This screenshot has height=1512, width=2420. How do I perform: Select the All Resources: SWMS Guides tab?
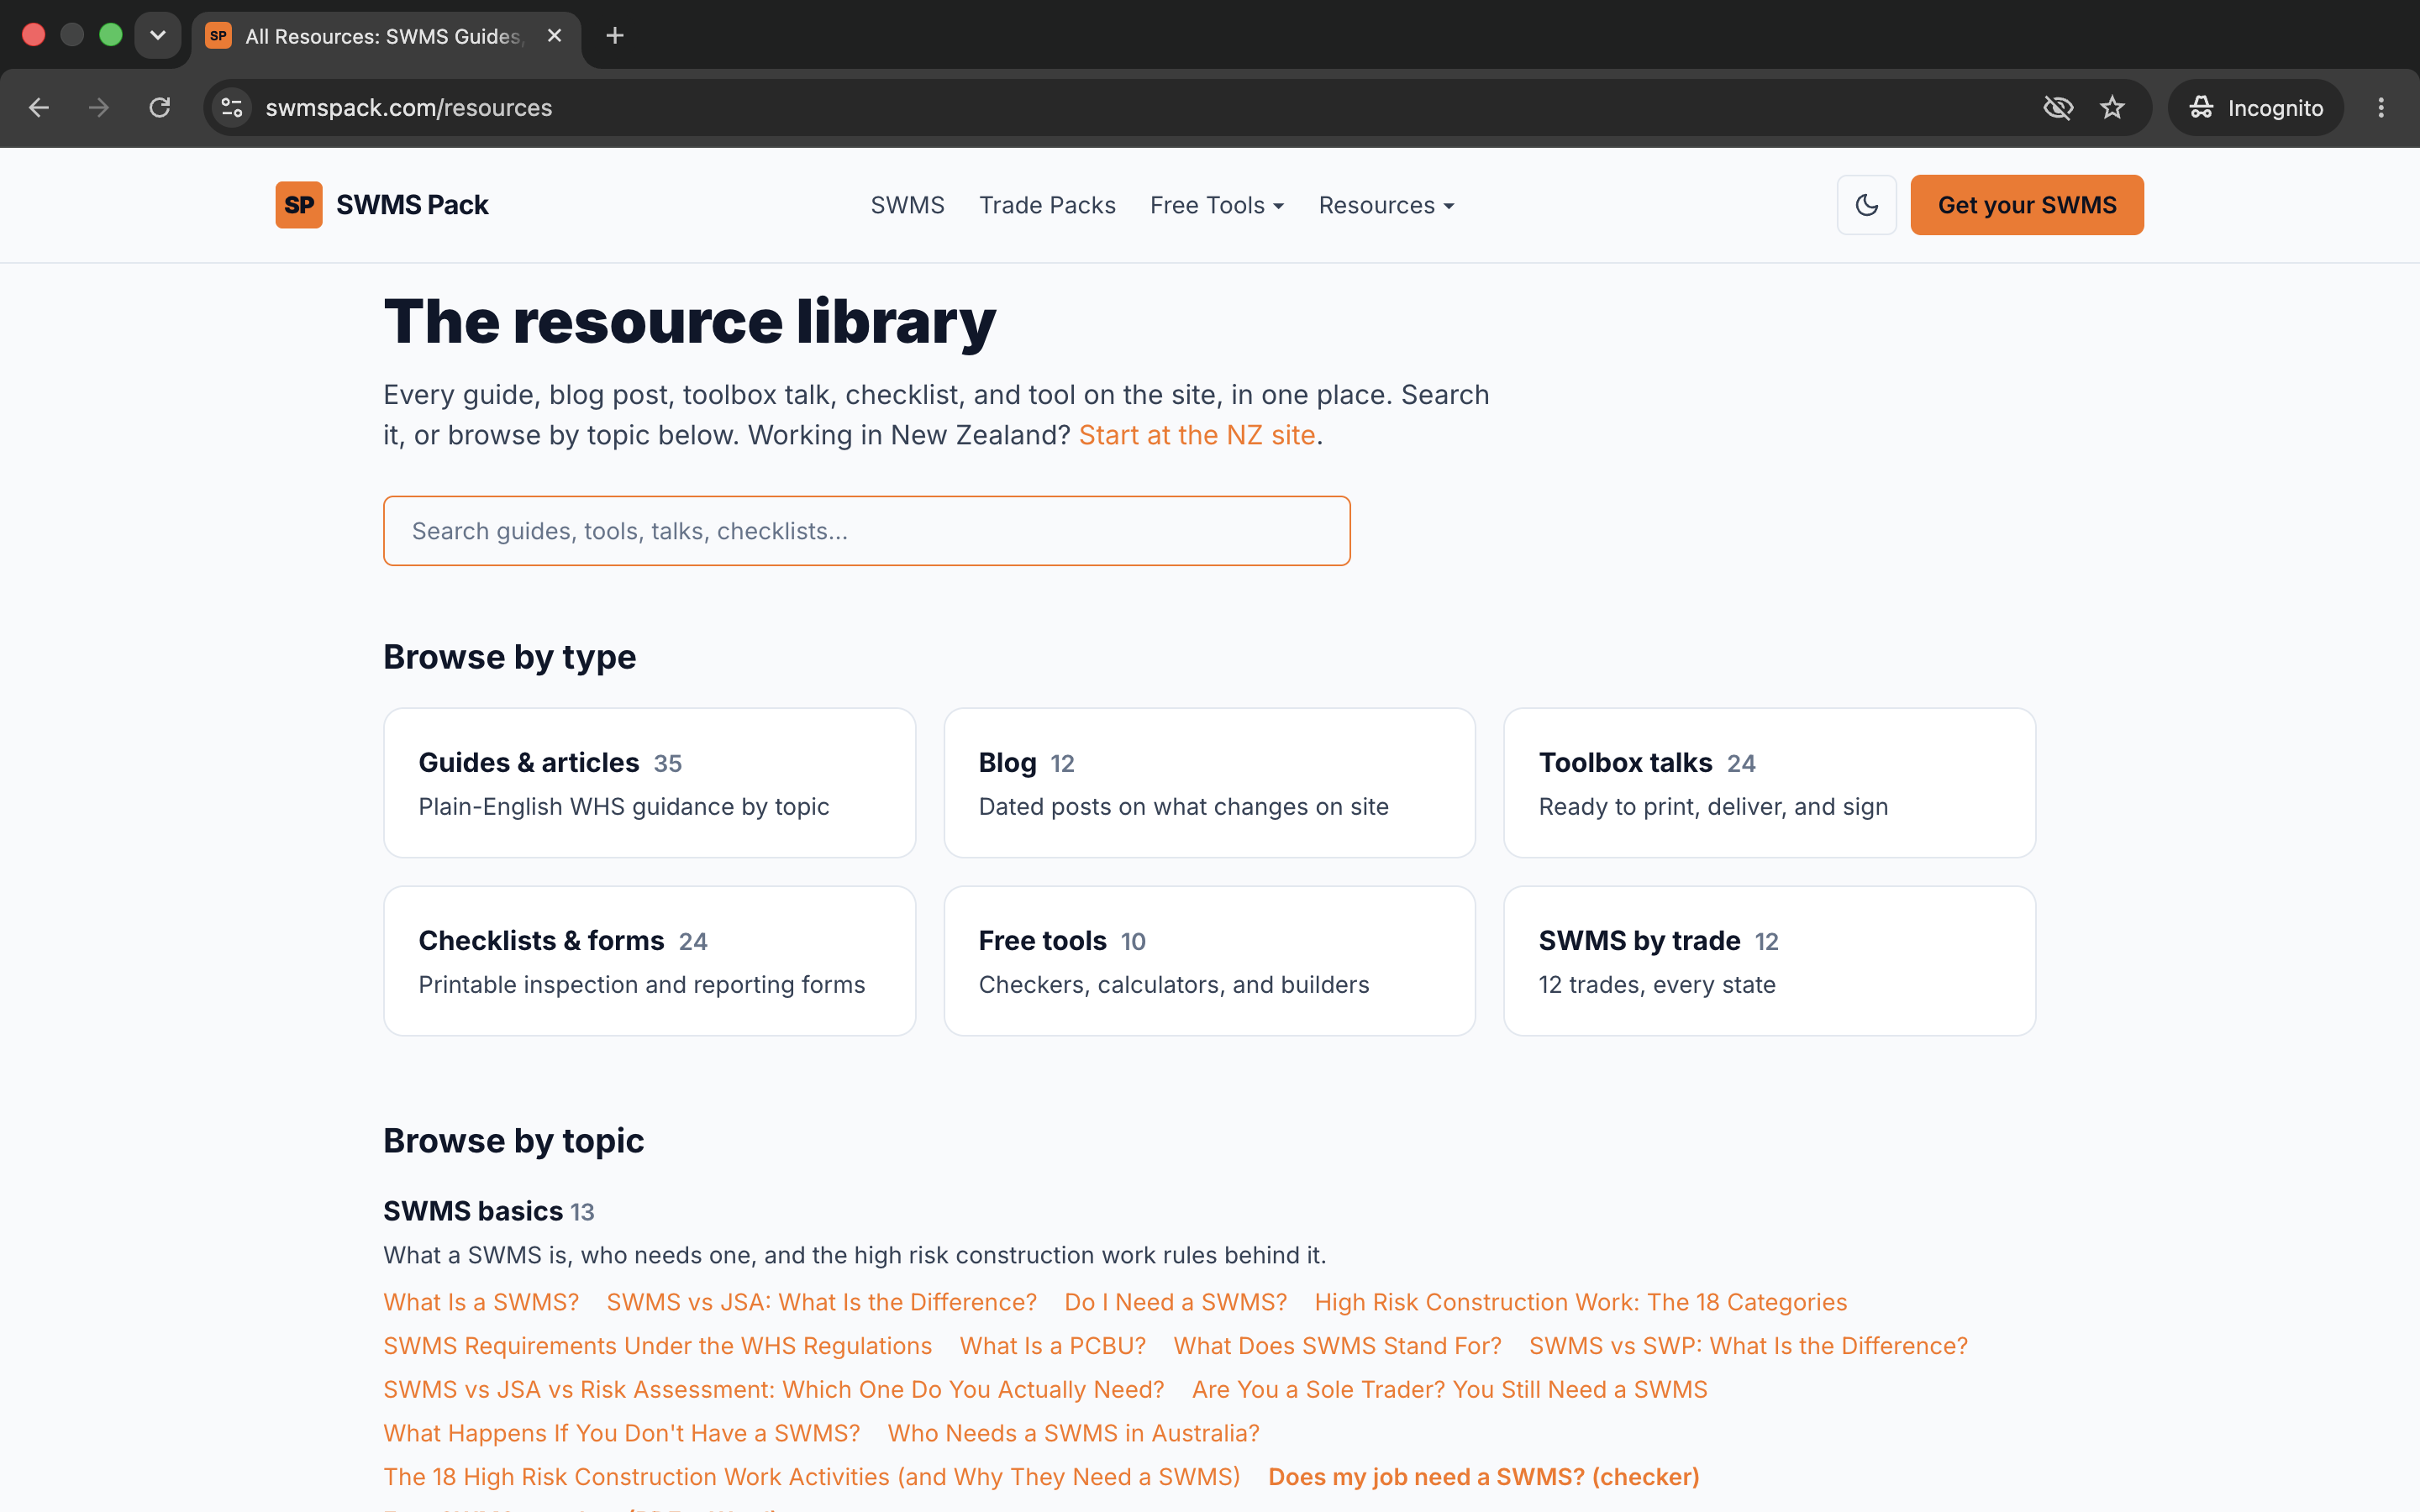tap(385, 37)
